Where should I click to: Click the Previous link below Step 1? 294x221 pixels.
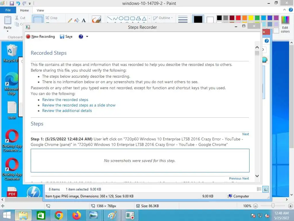(x=235, y=178)
